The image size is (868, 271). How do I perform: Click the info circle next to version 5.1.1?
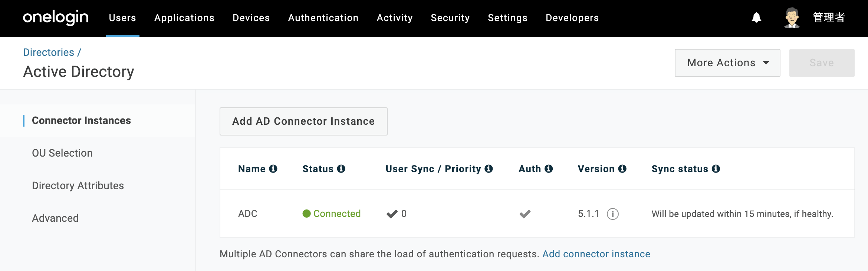click(x=613, y=214)
